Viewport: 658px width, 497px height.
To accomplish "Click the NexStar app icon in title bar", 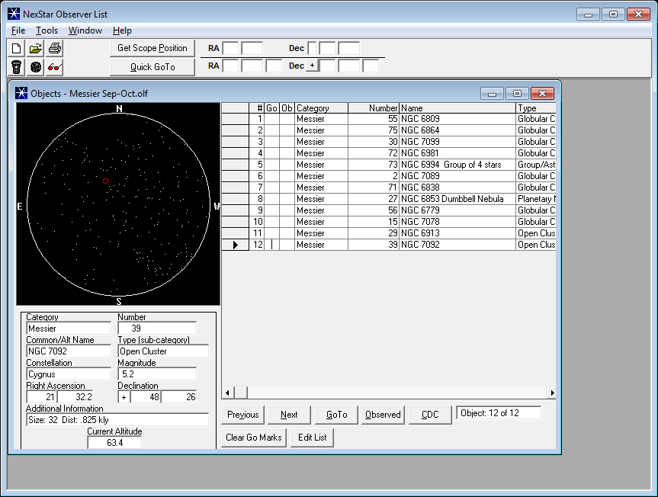I will coord(13,14).
